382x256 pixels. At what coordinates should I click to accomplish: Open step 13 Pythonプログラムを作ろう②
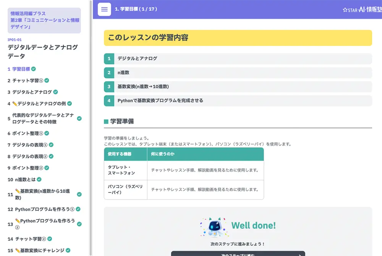point(45,224)
